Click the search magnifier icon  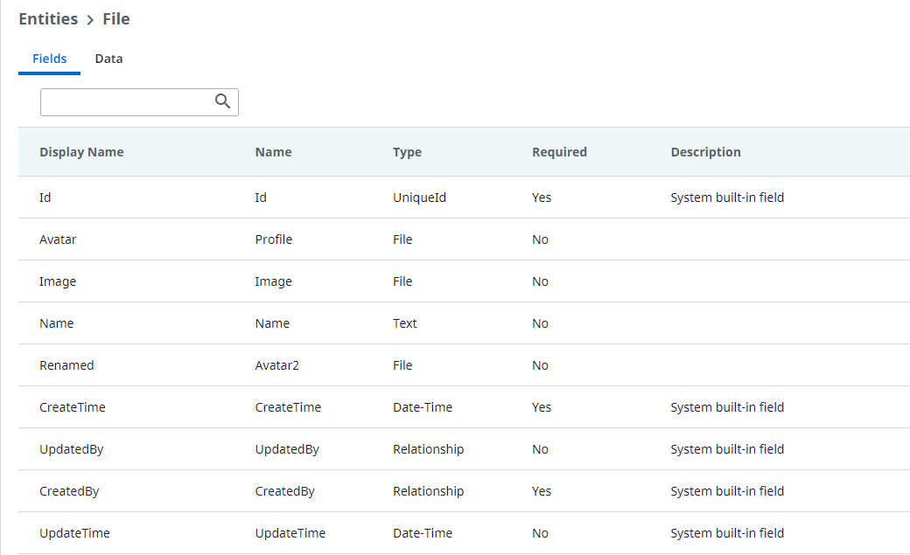(222, 101)
